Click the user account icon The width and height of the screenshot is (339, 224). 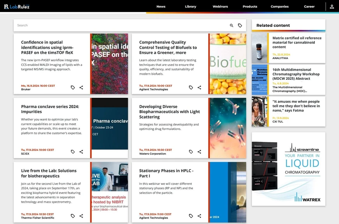332,7
